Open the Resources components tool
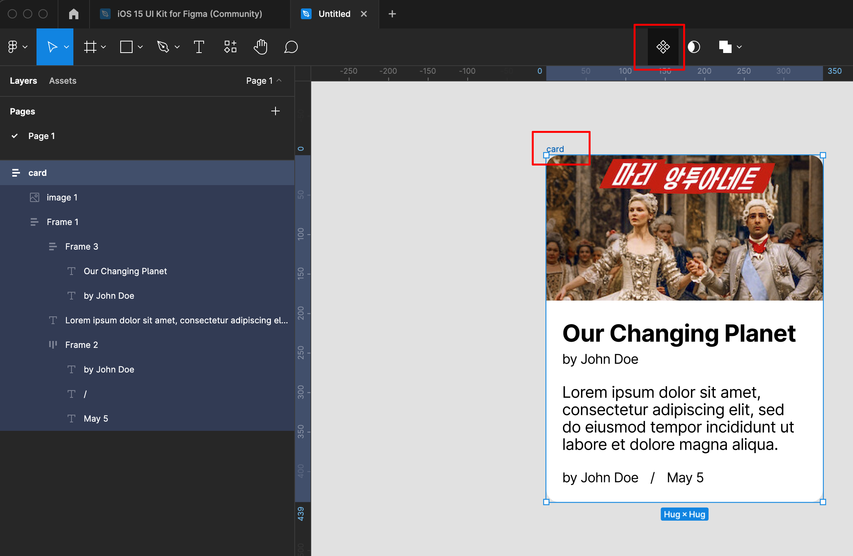 pyautogui.click(x=230, y=47)
